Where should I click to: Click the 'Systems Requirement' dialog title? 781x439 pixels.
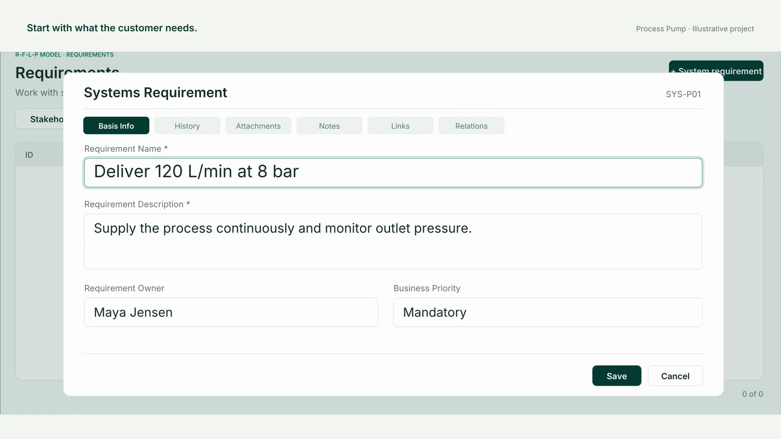click(x=155, y=93)
